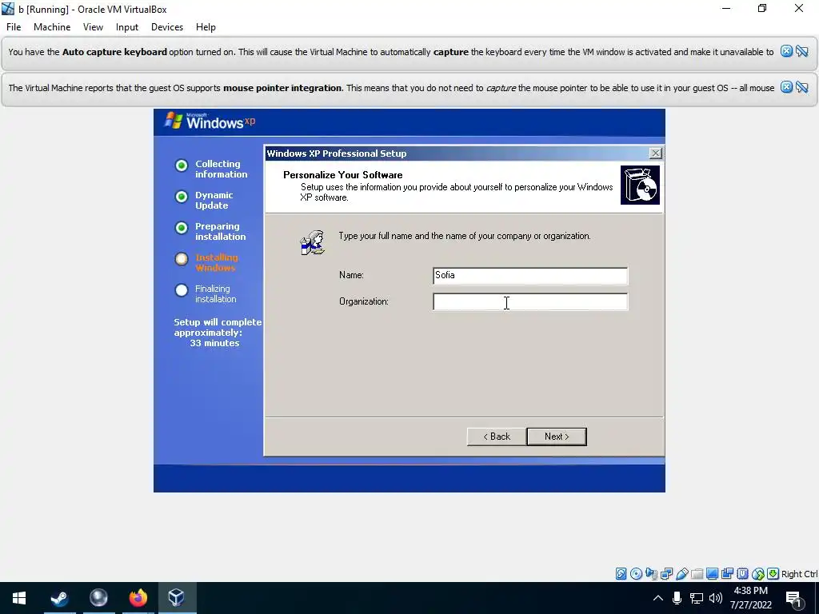This screenshot has height=614, width=819.
Task: Open the Windows Start menu
Action: [19, 598]
